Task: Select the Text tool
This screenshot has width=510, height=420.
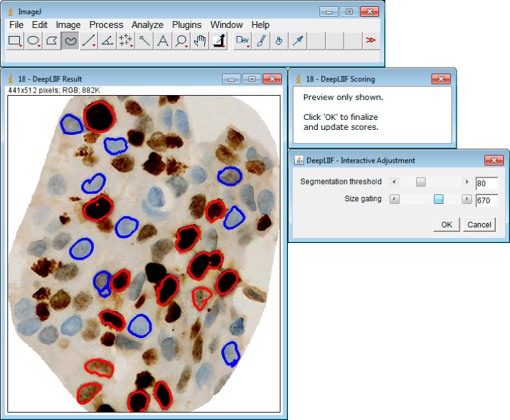Action: pos(163,41)
